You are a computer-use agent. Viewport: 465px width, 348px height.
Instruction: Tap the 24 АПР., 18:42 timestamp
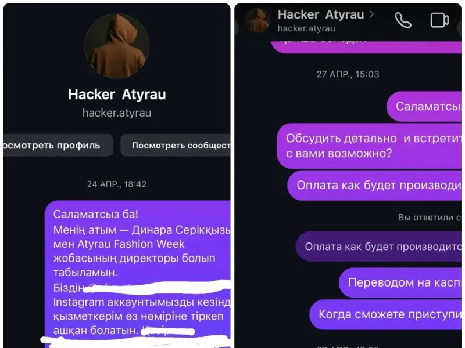tap(117, 184)
